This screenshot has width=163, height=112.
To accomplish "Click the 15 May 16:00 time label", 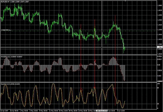I will pos(63,111).
